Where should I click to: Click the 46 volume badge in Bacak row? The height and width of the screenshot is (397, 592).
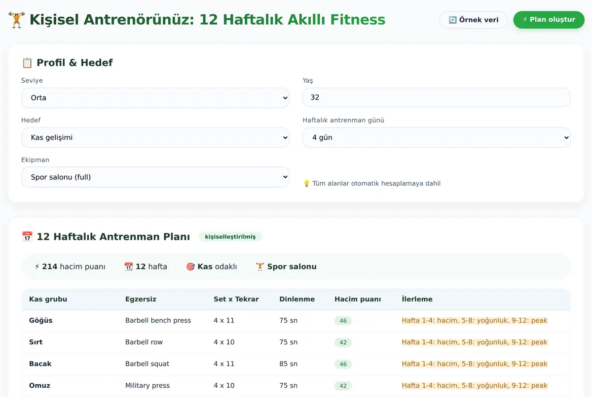(343, 364)
